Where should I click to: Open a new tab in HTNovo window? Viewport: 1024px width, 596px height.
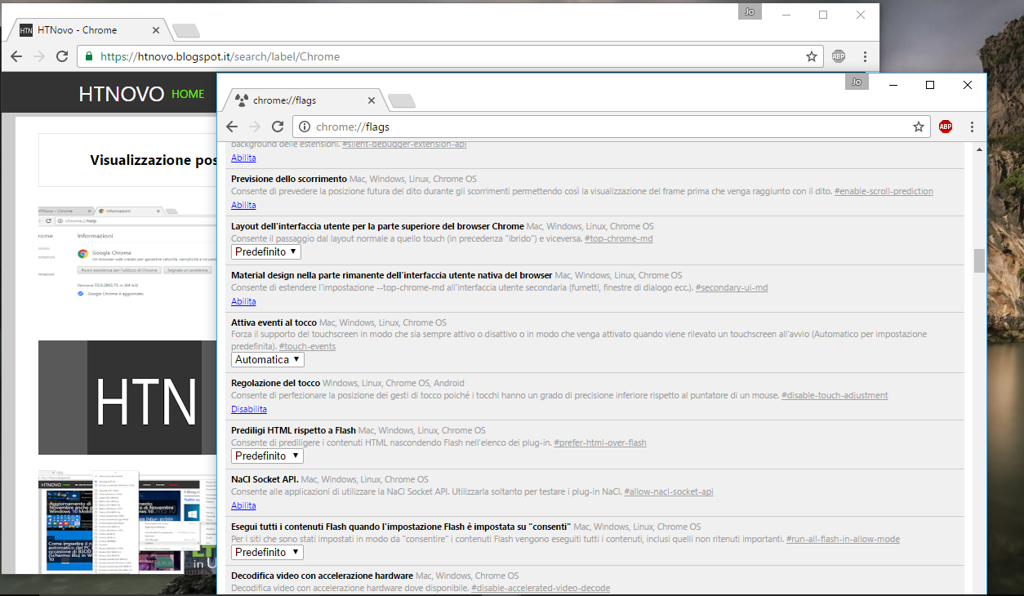[x=186, y=31]
